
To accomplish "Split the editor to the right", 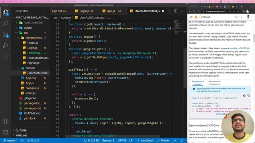I will pos(176,11).
